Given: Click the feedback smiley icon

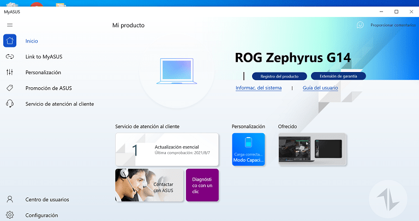Looking at the screenshot, I should coord(360,25).
